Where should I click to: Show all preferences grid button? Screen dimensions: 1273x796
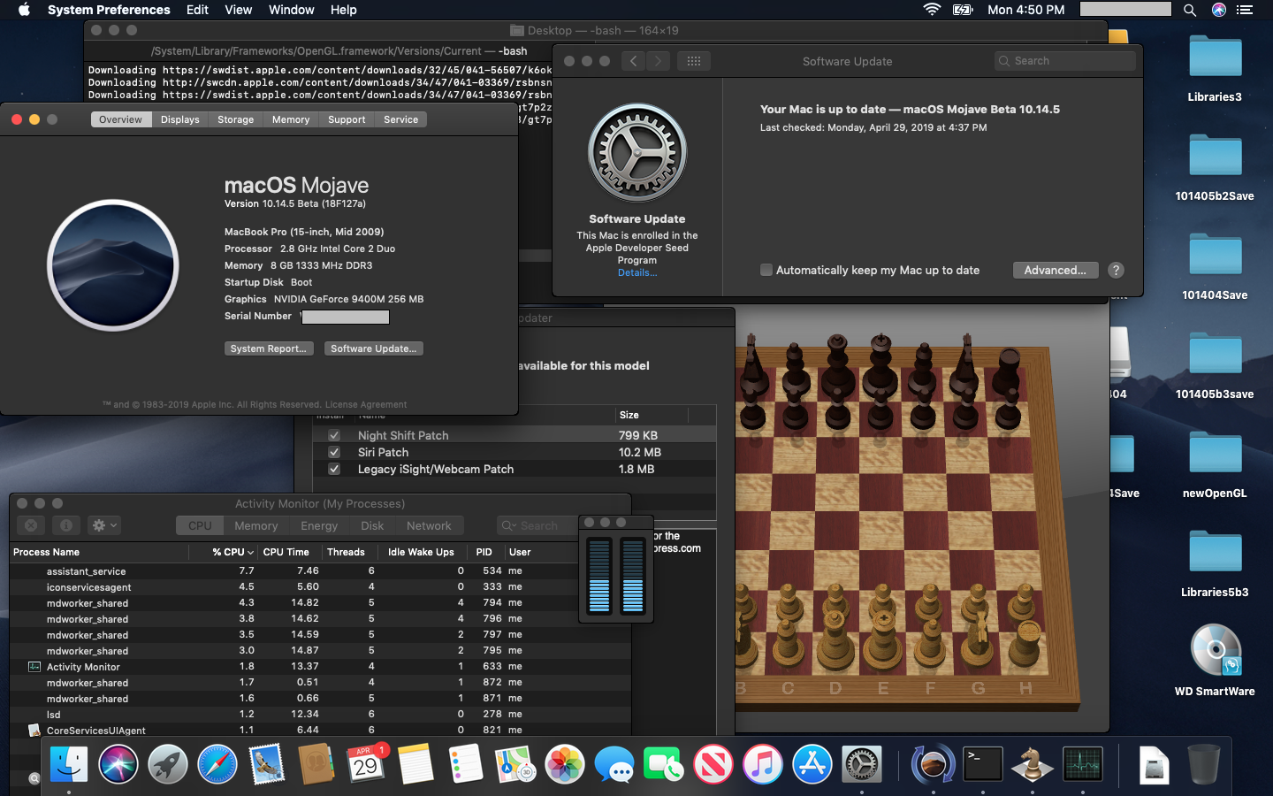[x=694, y=61]
